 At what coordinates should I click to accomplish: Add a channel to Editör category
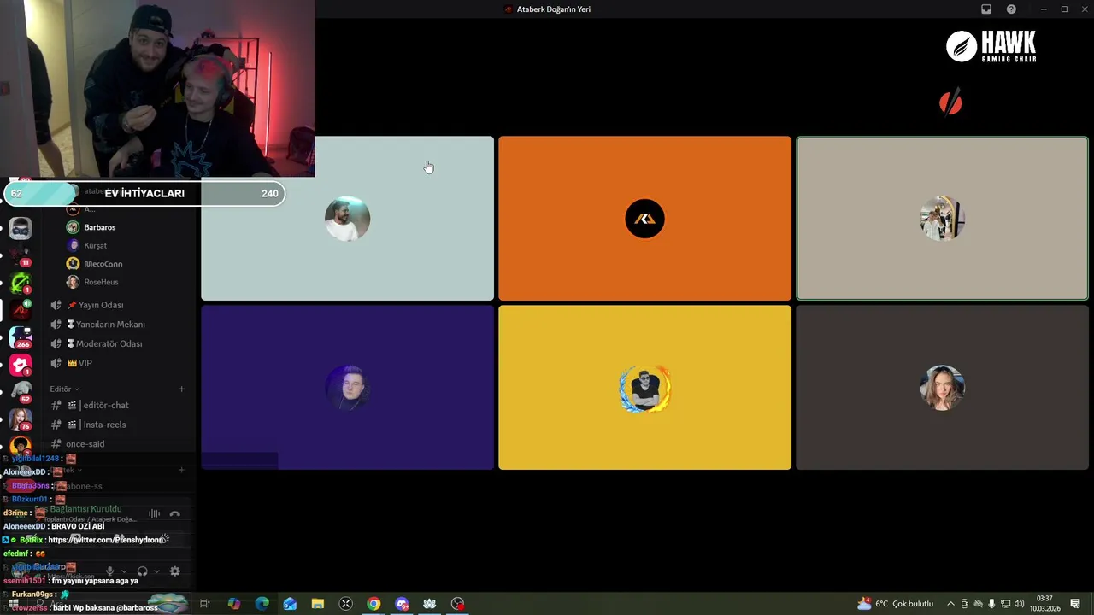coord(181,389)
